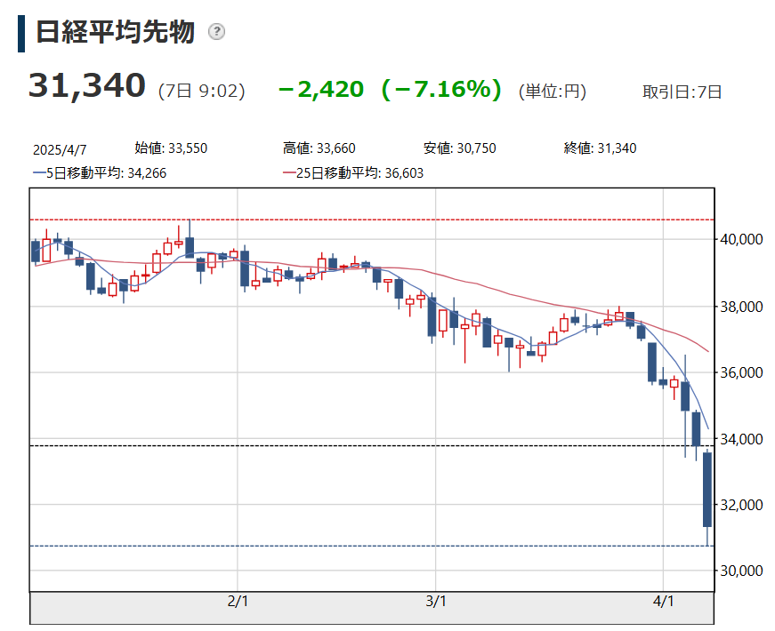
Task: Click the change value −2,420 (−7.16%)
Action: (x=390, y=90)
